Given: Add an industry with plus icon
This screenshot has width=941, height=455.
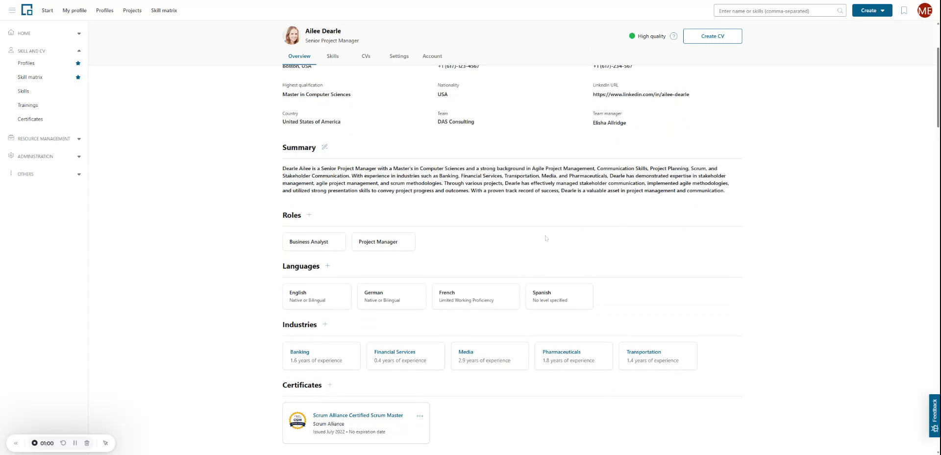Looking at the screenshot, I should pyautogui.click(x=325, y=324).
